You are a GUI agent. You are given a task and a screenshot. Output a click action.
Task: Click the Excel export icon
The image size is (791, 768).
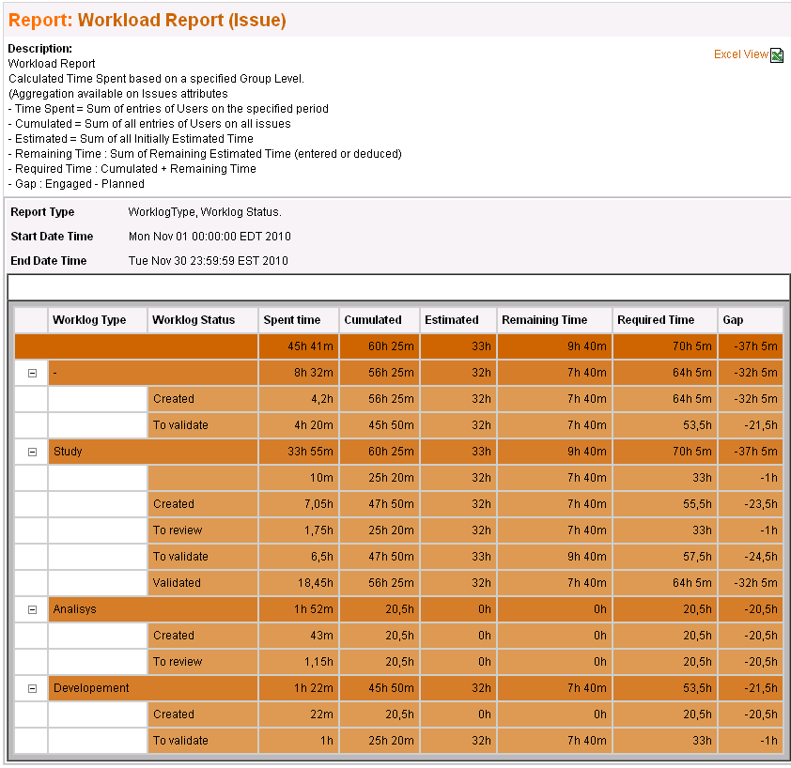point(777,55)
